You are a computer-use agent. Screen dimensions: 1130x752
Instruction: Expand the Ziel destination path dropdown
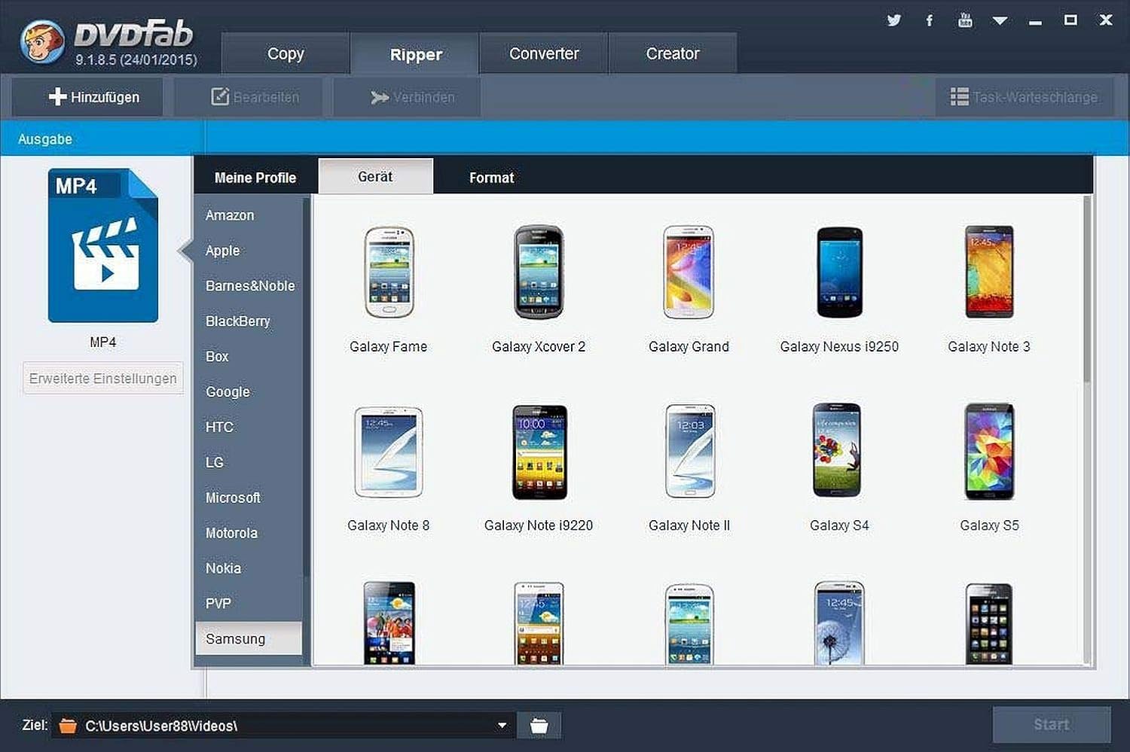[x=502, y=726]
